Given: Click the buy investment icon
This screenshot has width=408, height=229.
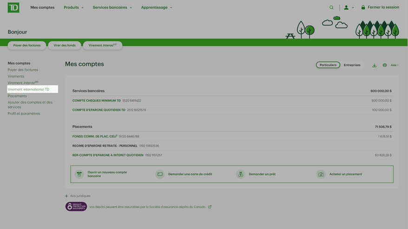Looking at the screenshot, I should [321, 174].
